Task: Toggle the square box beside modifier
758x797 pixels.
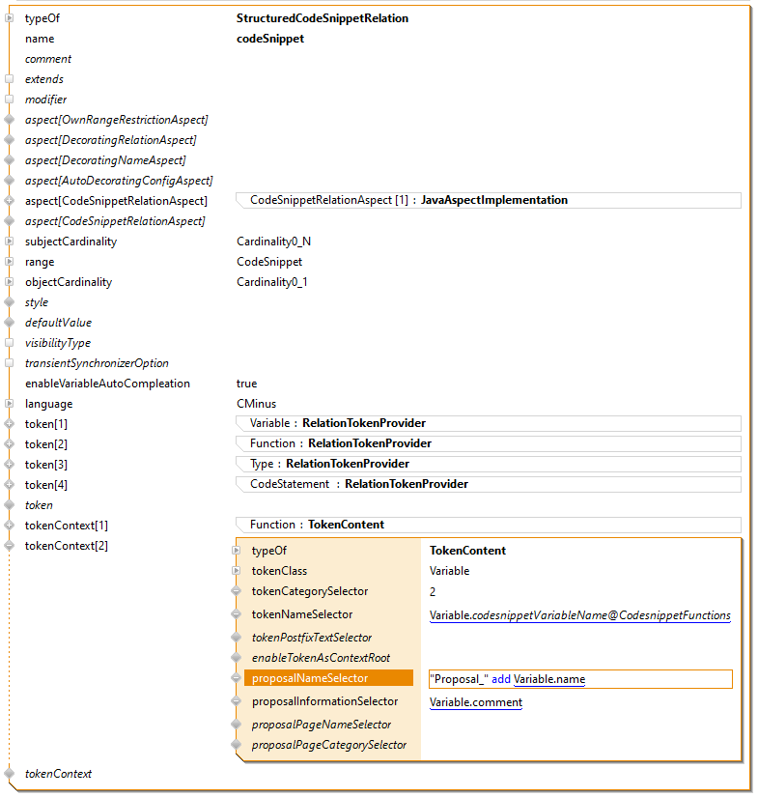Action: coord(10,100)
